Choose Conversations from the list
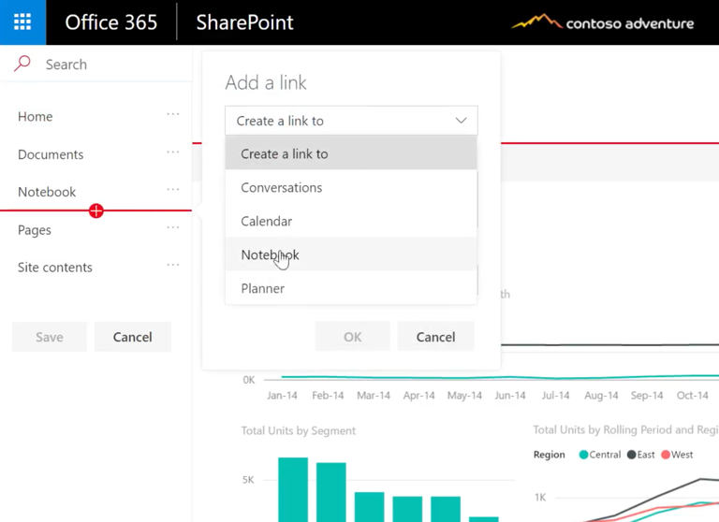The width and height of the screenshot is (719, 522). (351, 187)
